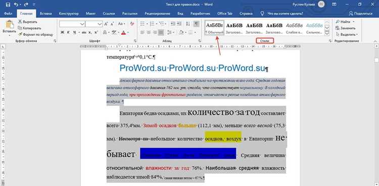
Task: Click the user account avatar
Action: coord(321,4)
